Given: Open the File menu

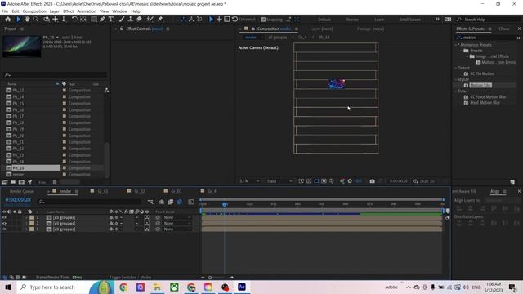Looking at the screenshot, I should 5,11.
